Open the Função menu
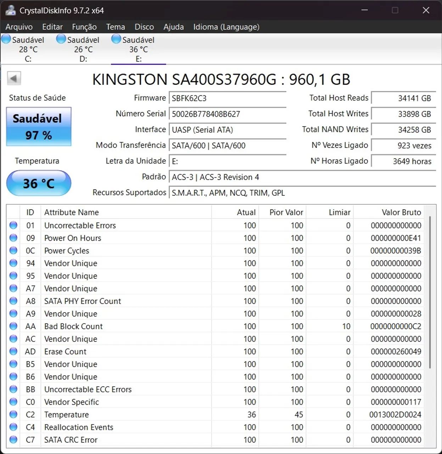 84,27
